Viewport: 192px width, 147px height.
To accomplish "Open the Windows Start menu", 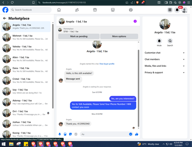I will coord(3,144).
